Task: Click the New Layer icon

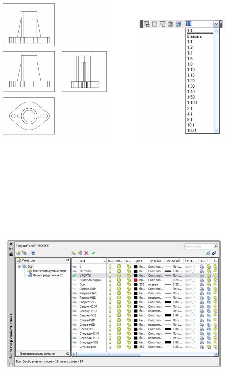Action: click(x=74, y=253)
